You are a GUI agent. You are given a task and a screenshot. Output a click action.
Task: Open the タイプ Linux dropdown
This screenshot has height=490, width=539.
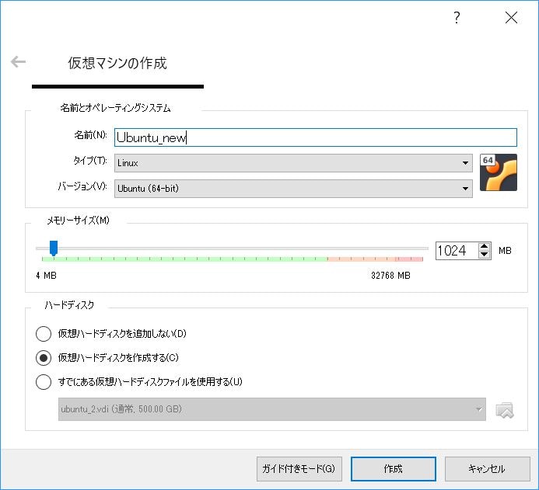click(293, 163)
